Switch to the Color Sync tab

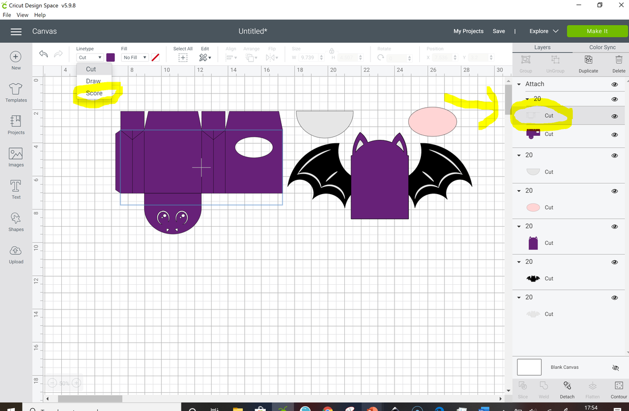pyautogui.click(x=602, y=47)
